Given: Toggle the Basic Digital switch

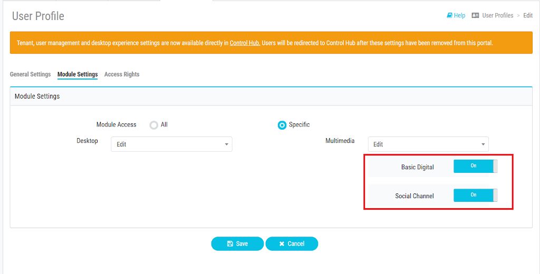Looking at the screenshot, I should tap(476, 167).
